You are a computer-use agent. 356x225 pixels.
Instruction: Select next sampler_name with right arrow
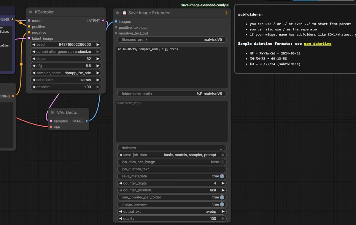tap(98, 73)
